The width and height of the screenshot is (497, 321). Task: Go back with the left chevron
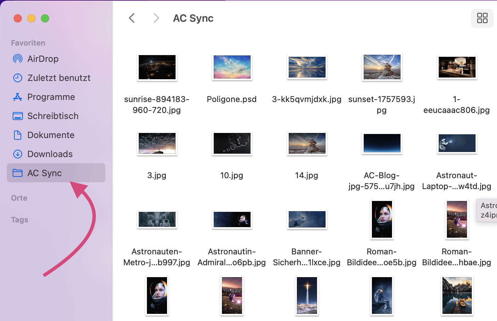(132, 18)
